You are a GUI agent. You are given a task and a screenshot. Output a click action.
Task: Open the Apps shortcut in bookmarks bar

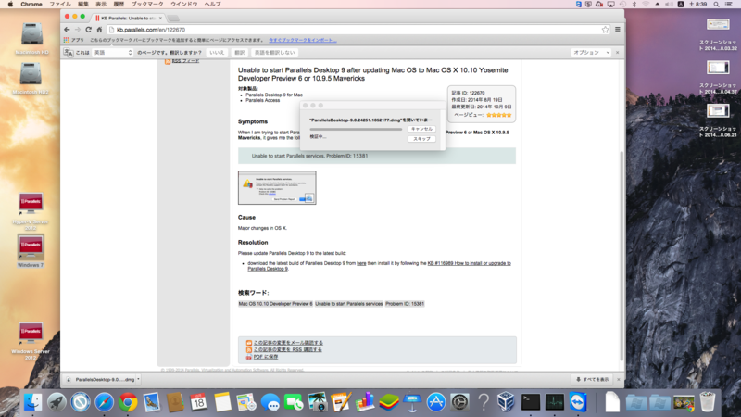tap(74, 40)
